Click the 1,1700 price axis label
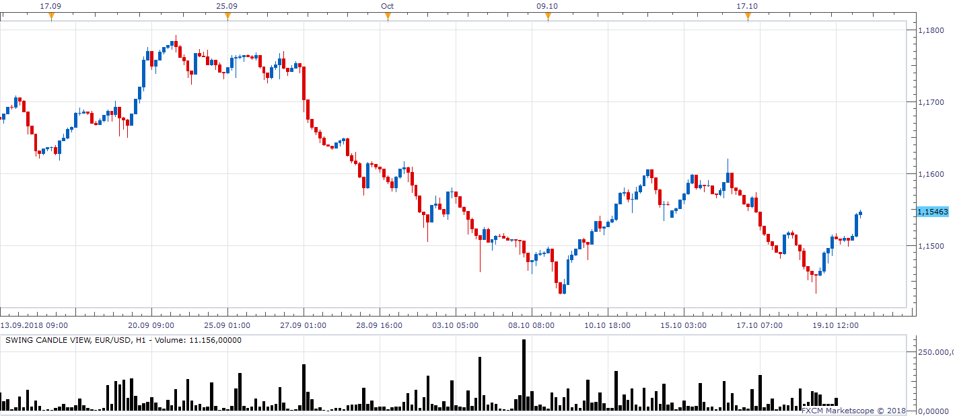Screen dimensions: 955x416 932,102
